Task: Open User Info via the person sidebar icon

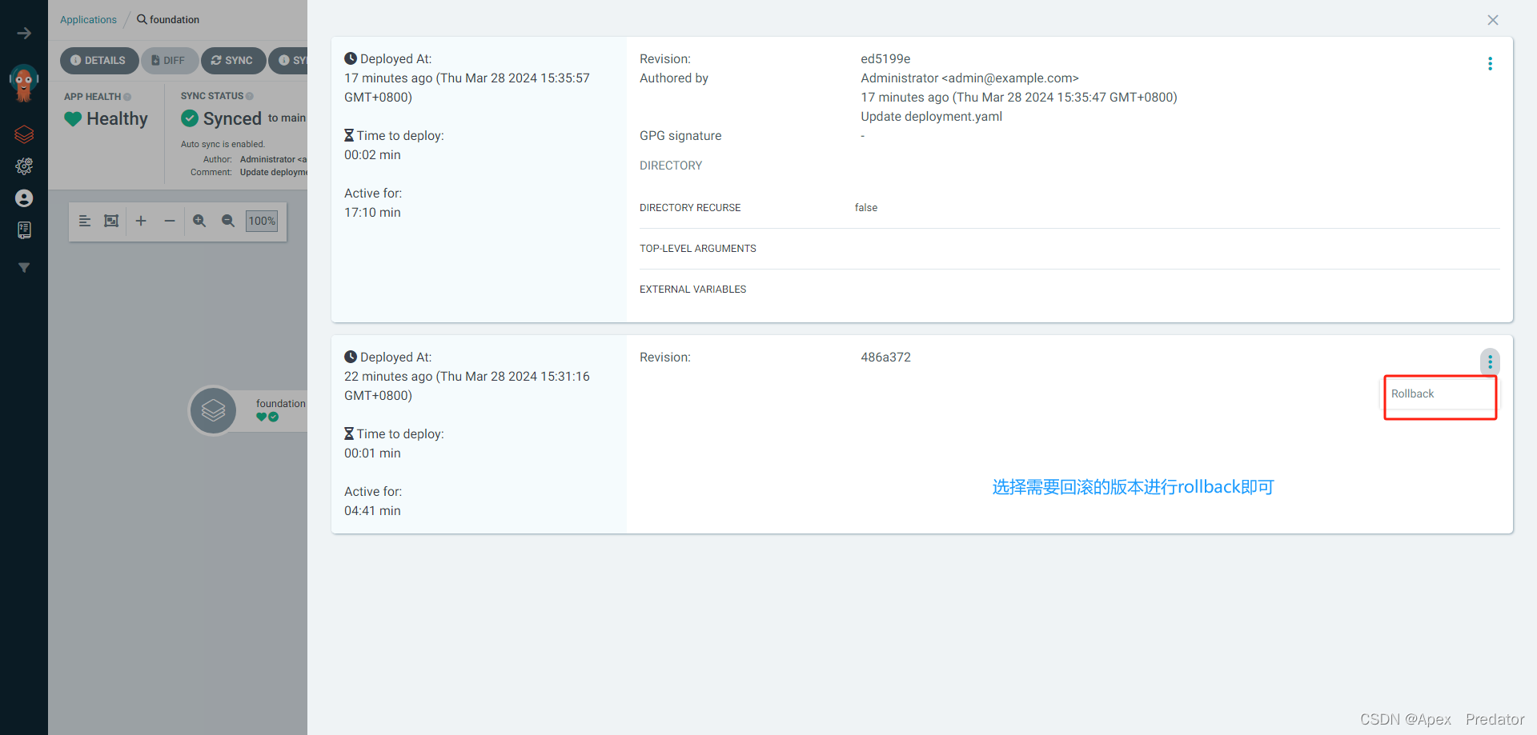Action: pos(24,198)
